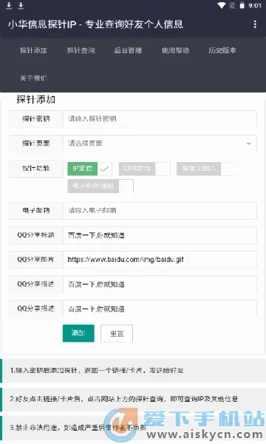Tap the battery status icon
The width and height of the screenshot is (266, 444).
[242, 5]
